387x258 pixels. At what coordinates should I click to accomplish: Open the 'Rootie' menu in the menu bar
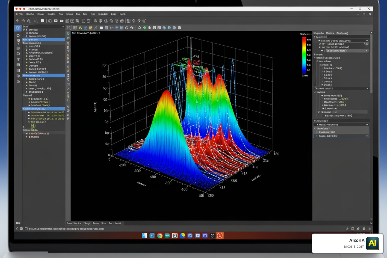click(30, 14)
